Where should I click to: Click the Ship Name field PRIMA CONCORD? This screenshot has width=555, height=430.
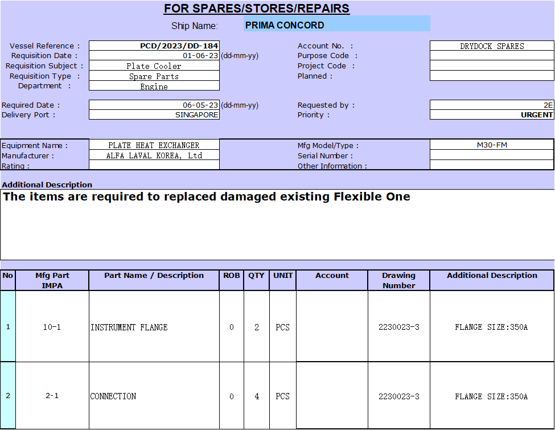pos(336,25)
